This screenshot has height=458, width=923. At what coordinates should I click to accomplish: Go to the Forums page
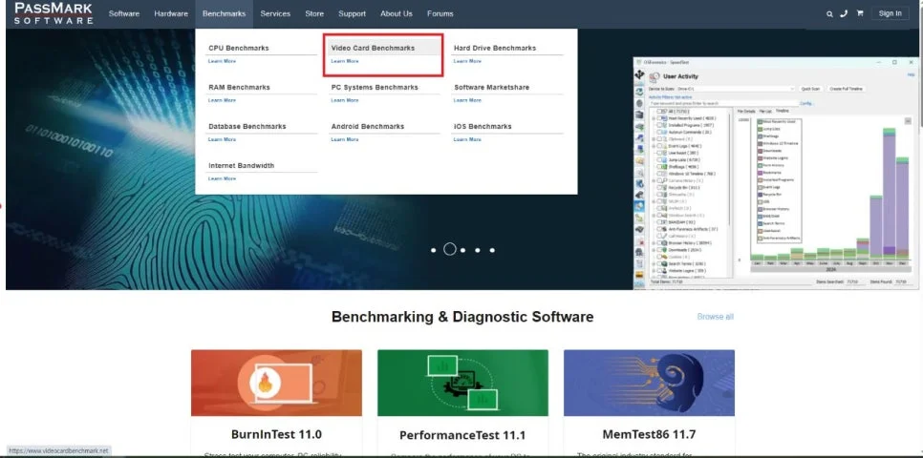coord(440,13)
